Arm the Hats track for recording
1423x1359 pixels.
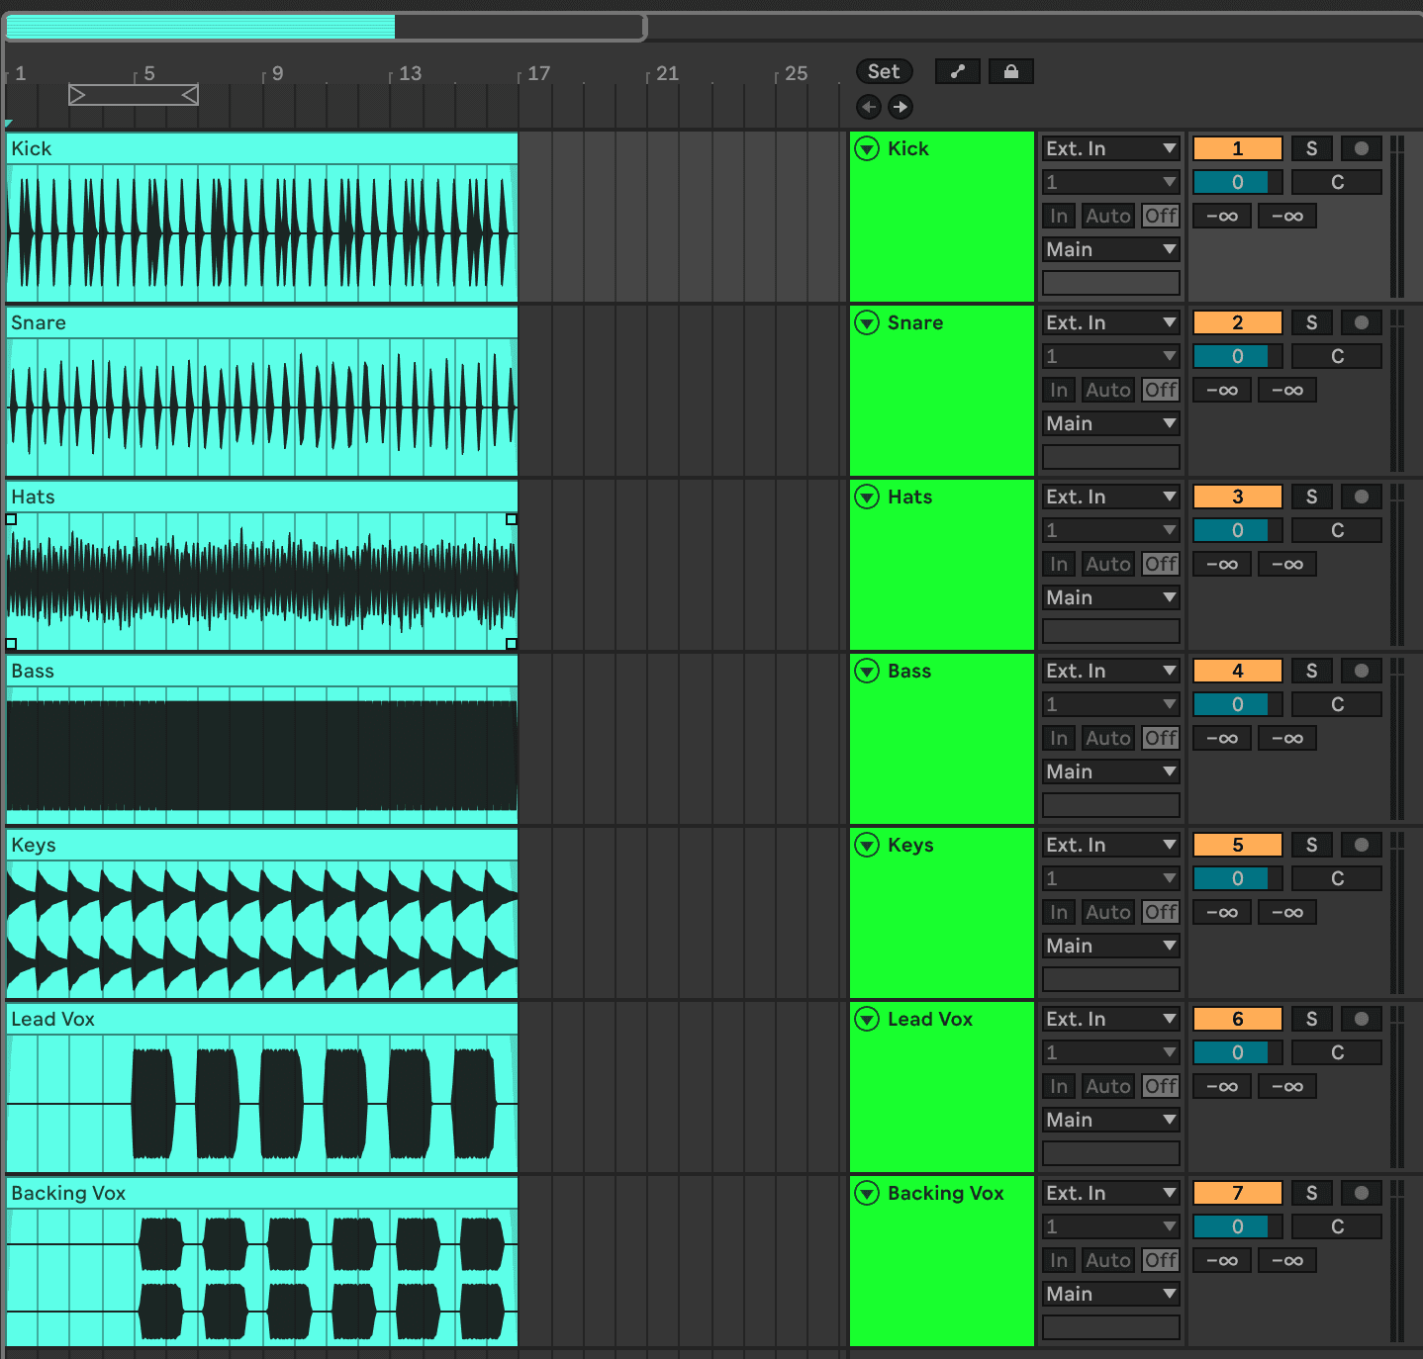coord(1362,497)
